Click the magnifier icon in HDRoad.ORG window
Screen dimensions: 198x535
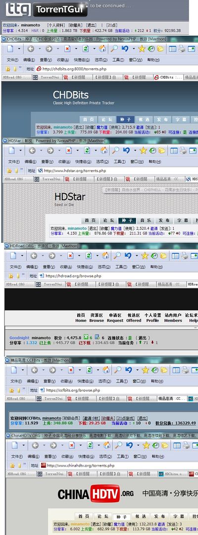pos(117,256)
